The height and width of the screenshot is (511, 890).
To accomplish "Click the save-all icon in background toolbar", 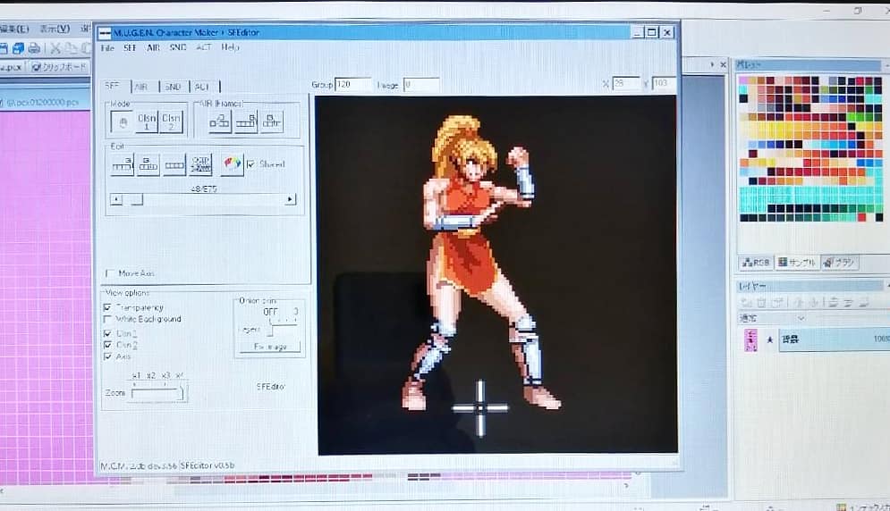I will [18, 48].
